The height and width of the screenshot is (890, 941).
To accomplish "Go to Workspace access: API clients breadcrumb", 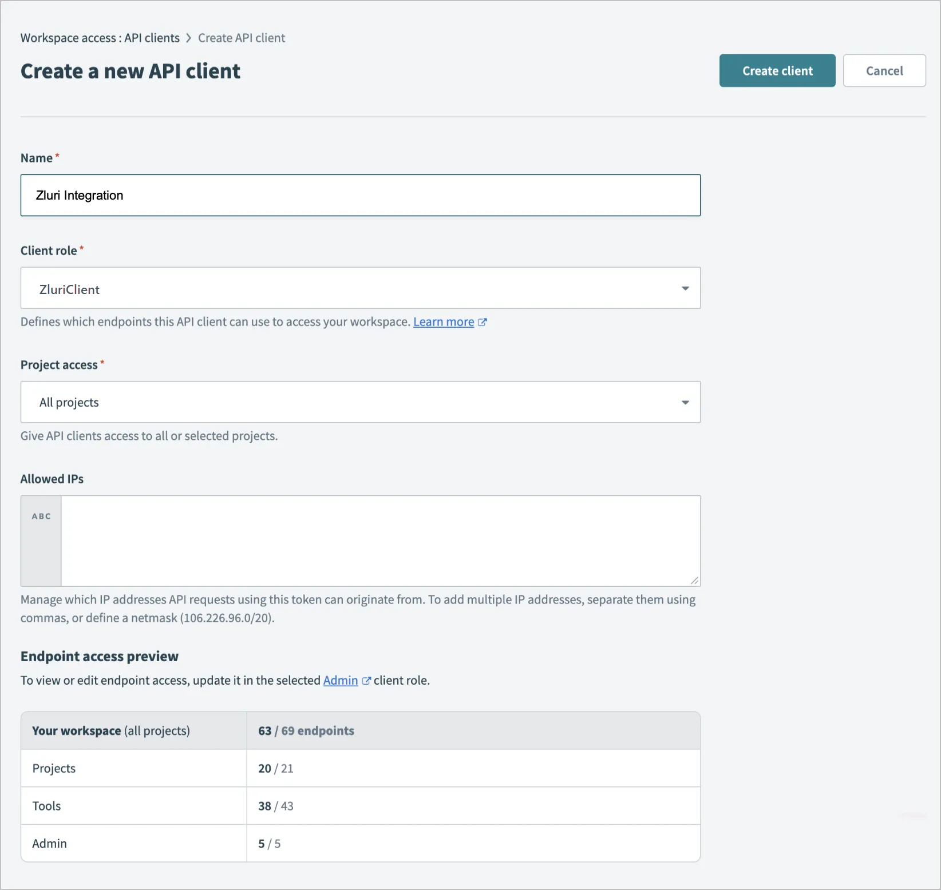I will tap(100, 38).
